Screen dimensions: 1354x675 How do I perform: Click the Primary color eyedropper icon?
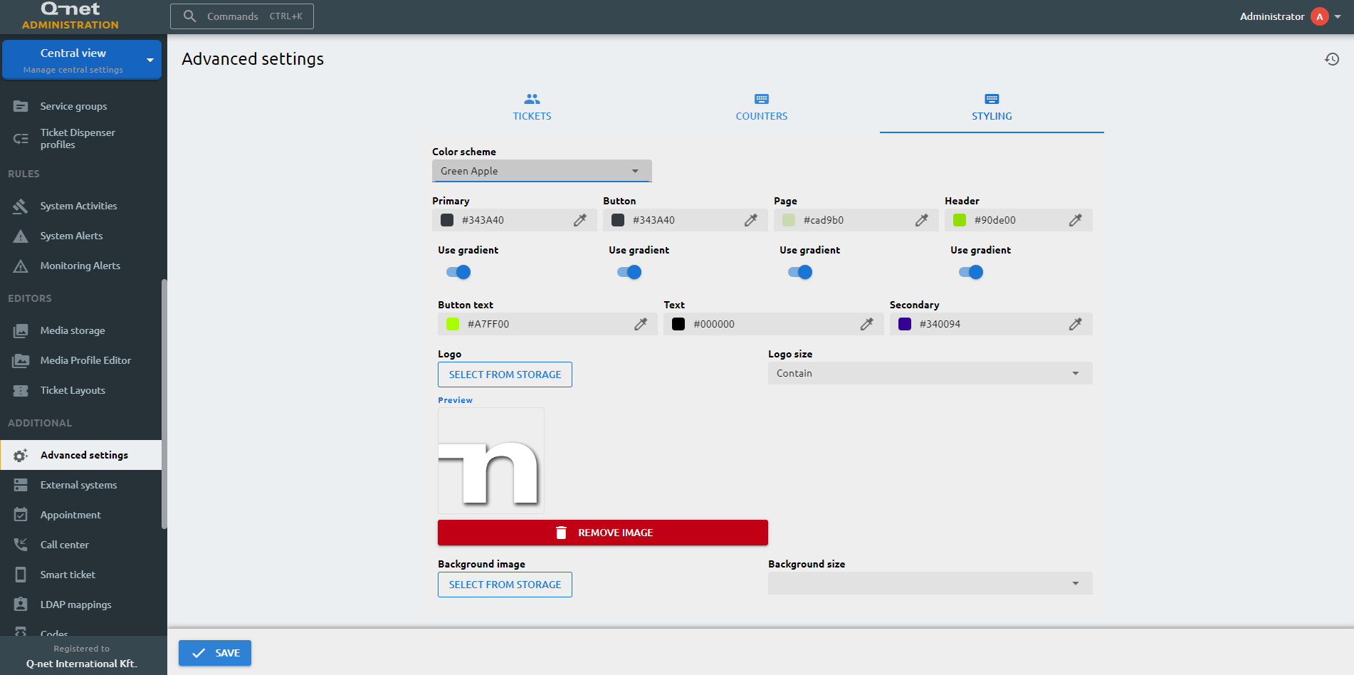(580, 220)
